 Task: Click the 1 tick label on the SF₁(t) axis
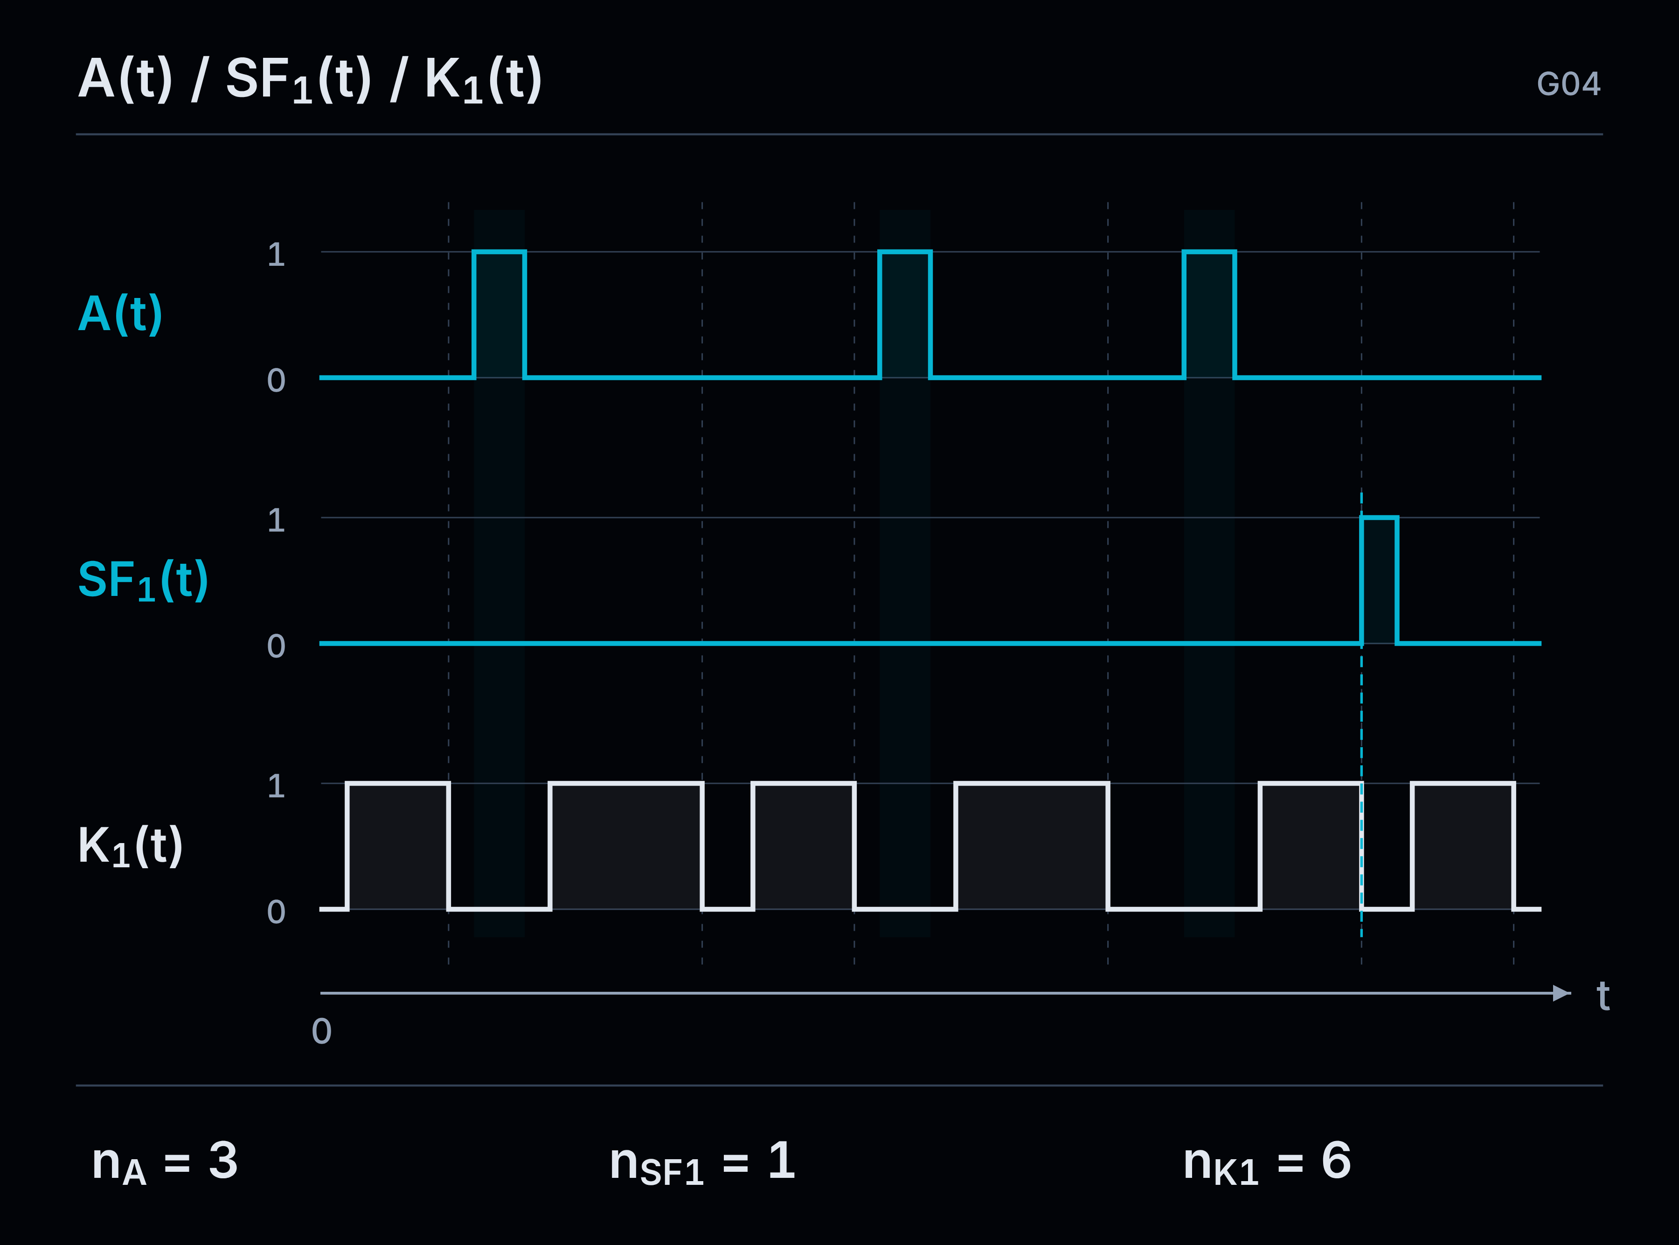pos(276,521)
